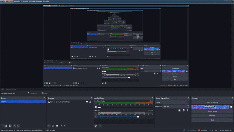Click the Start Streaming button

pos(212,102)
